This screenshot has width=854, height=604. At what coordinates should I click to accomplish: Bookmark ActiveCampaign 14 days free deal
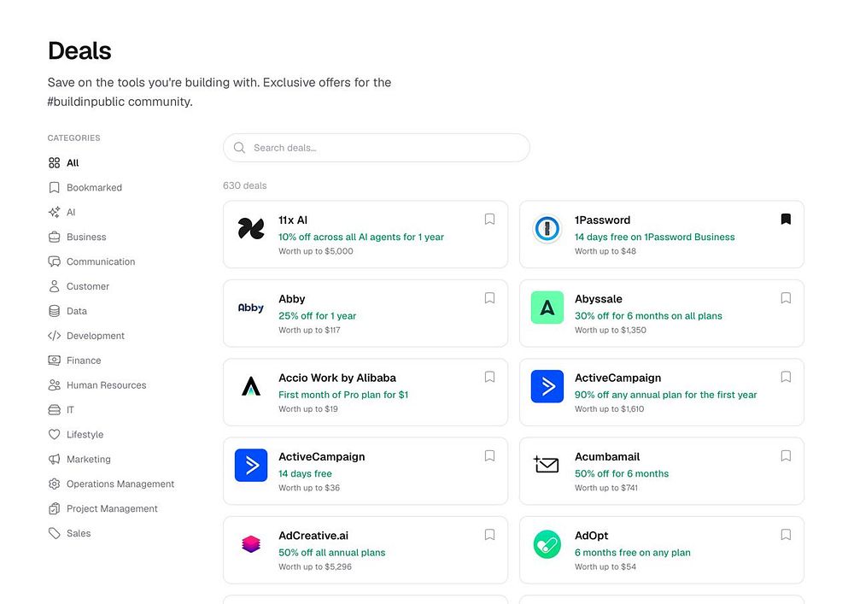point(489,456)
